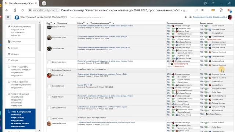Click the folder icon beside Общее

[x=9, y=60]
